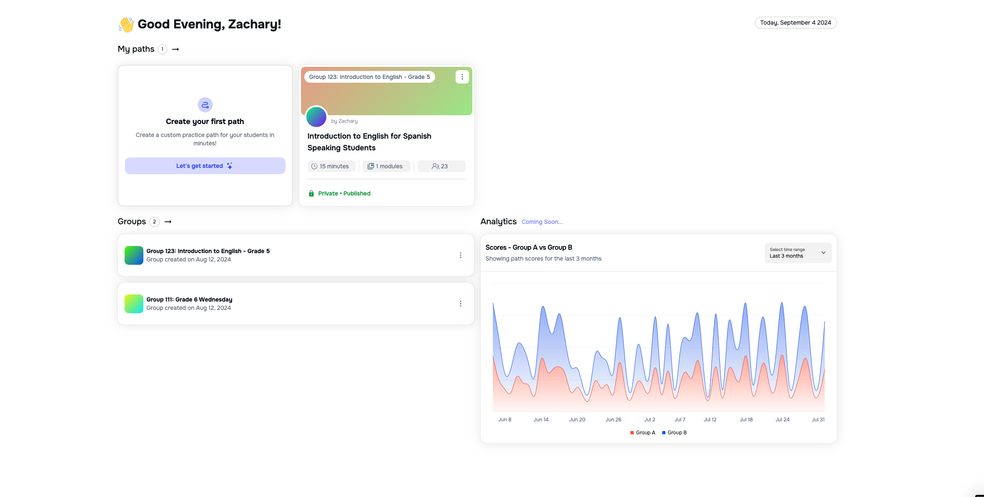Click the people icon showing 23 students

[435, 166]
